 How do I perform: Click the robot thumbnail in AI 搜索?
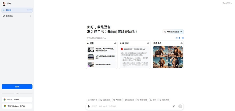tap(91, 50)
